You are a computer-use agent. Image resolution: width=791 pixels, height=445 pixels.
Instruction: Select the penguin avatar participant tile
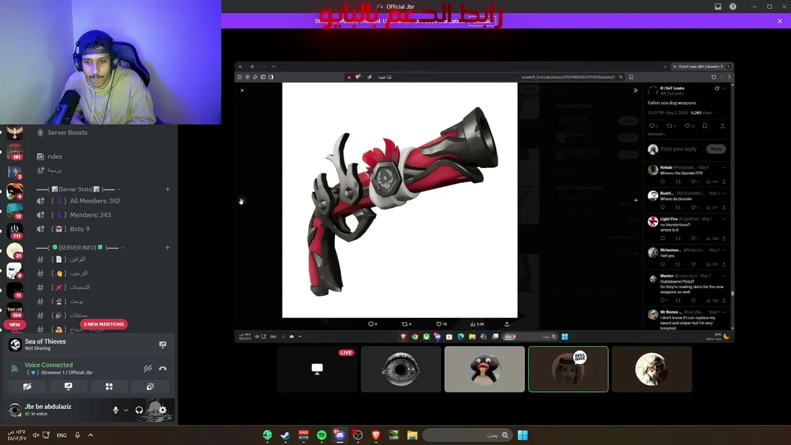tap(484, 369)
